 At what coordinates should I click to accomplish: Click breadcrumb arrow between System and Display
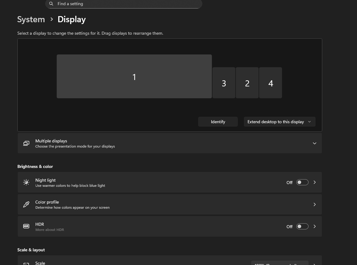pos(52,19)
